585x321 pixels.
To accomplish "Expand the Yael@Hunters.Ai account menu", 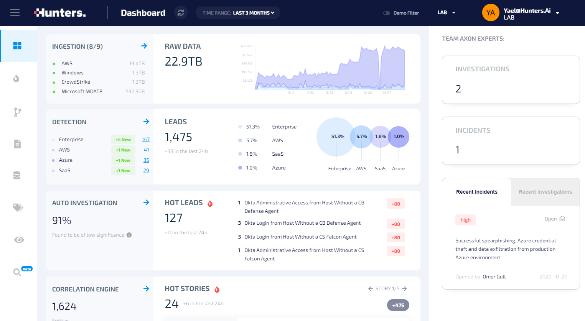I will coord(557,13).
